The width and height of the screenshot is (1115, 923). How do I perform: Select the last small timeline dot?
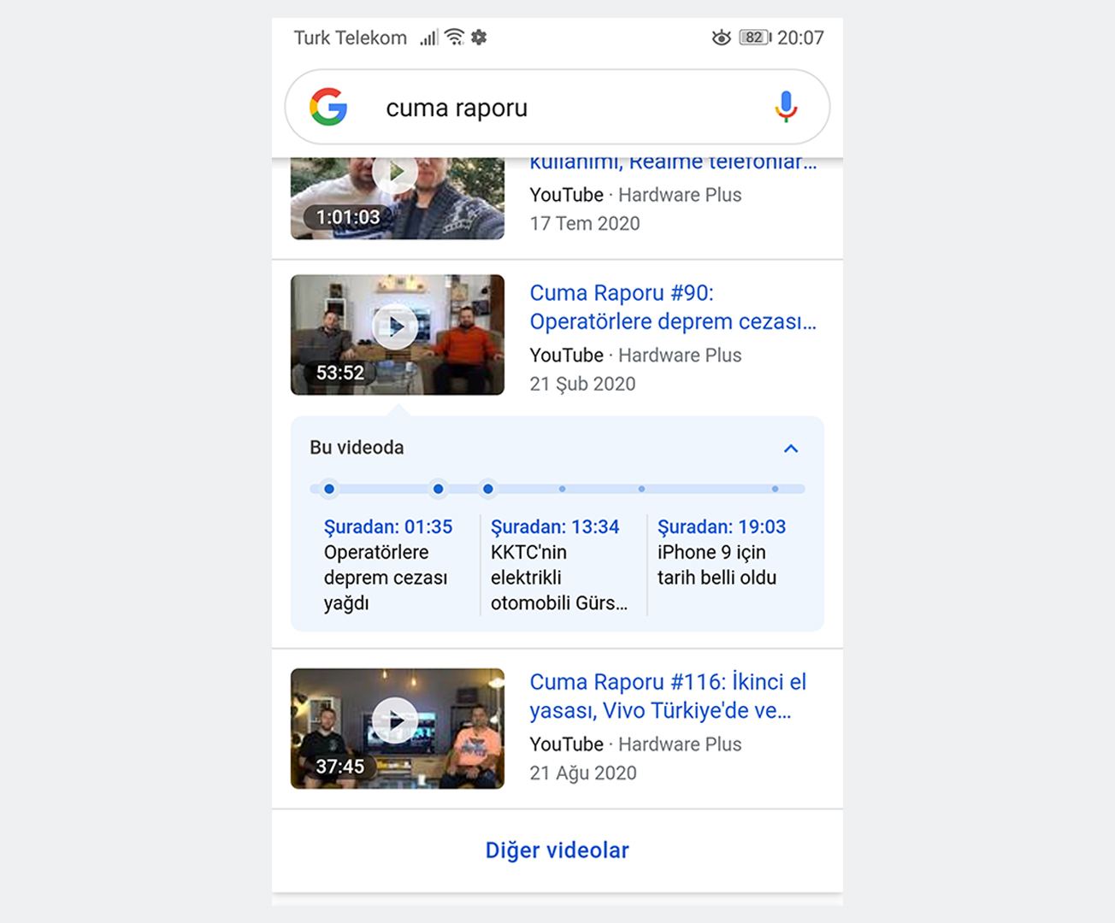(775, 489)
